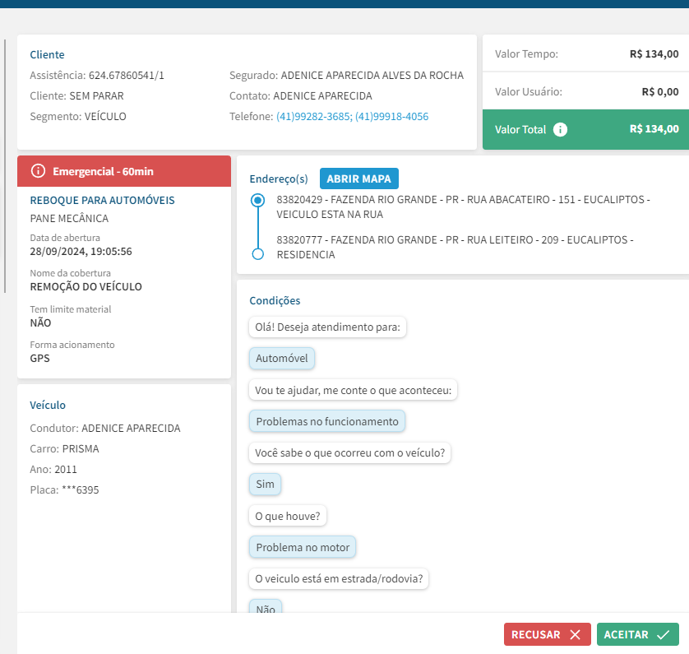Click the 'O veiculo está em estrada/rodovia?' question

point(339,578)
